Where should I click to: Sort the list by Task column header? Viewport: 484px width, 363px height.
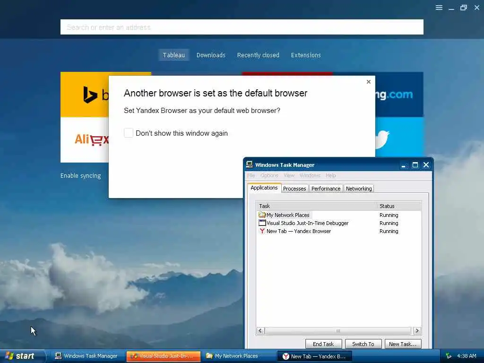point(317,206)
